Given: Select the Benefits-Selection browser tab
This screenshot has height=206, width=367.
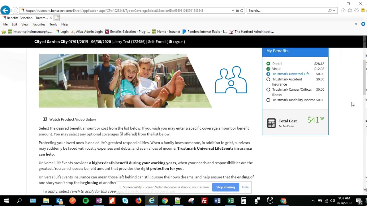Looking at the screenshot, I should 27,18.
